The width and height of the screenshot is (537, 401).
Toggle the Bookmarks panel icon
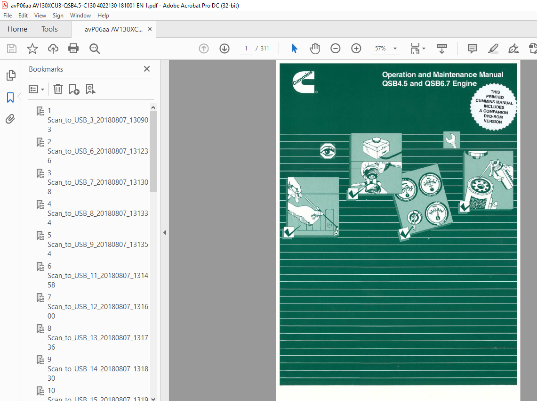10,98
